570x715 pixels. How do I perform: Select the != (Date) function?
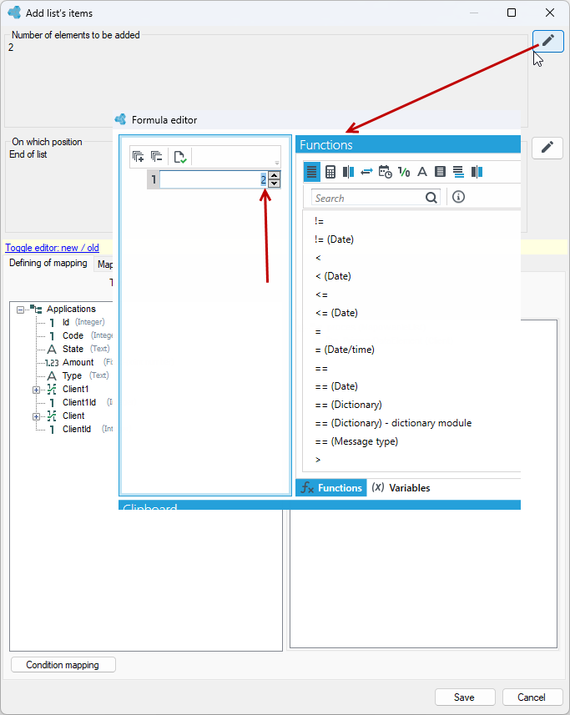335,239
